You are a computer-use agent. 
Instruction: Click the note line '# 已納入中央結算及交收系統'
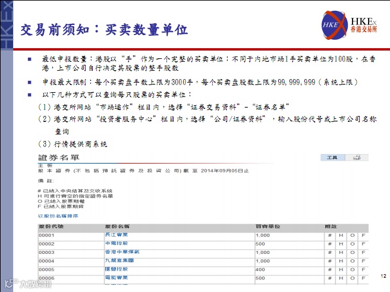pos(75,191)
